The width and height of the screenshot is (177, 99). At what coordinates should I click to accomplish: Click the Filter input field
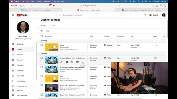48,31
